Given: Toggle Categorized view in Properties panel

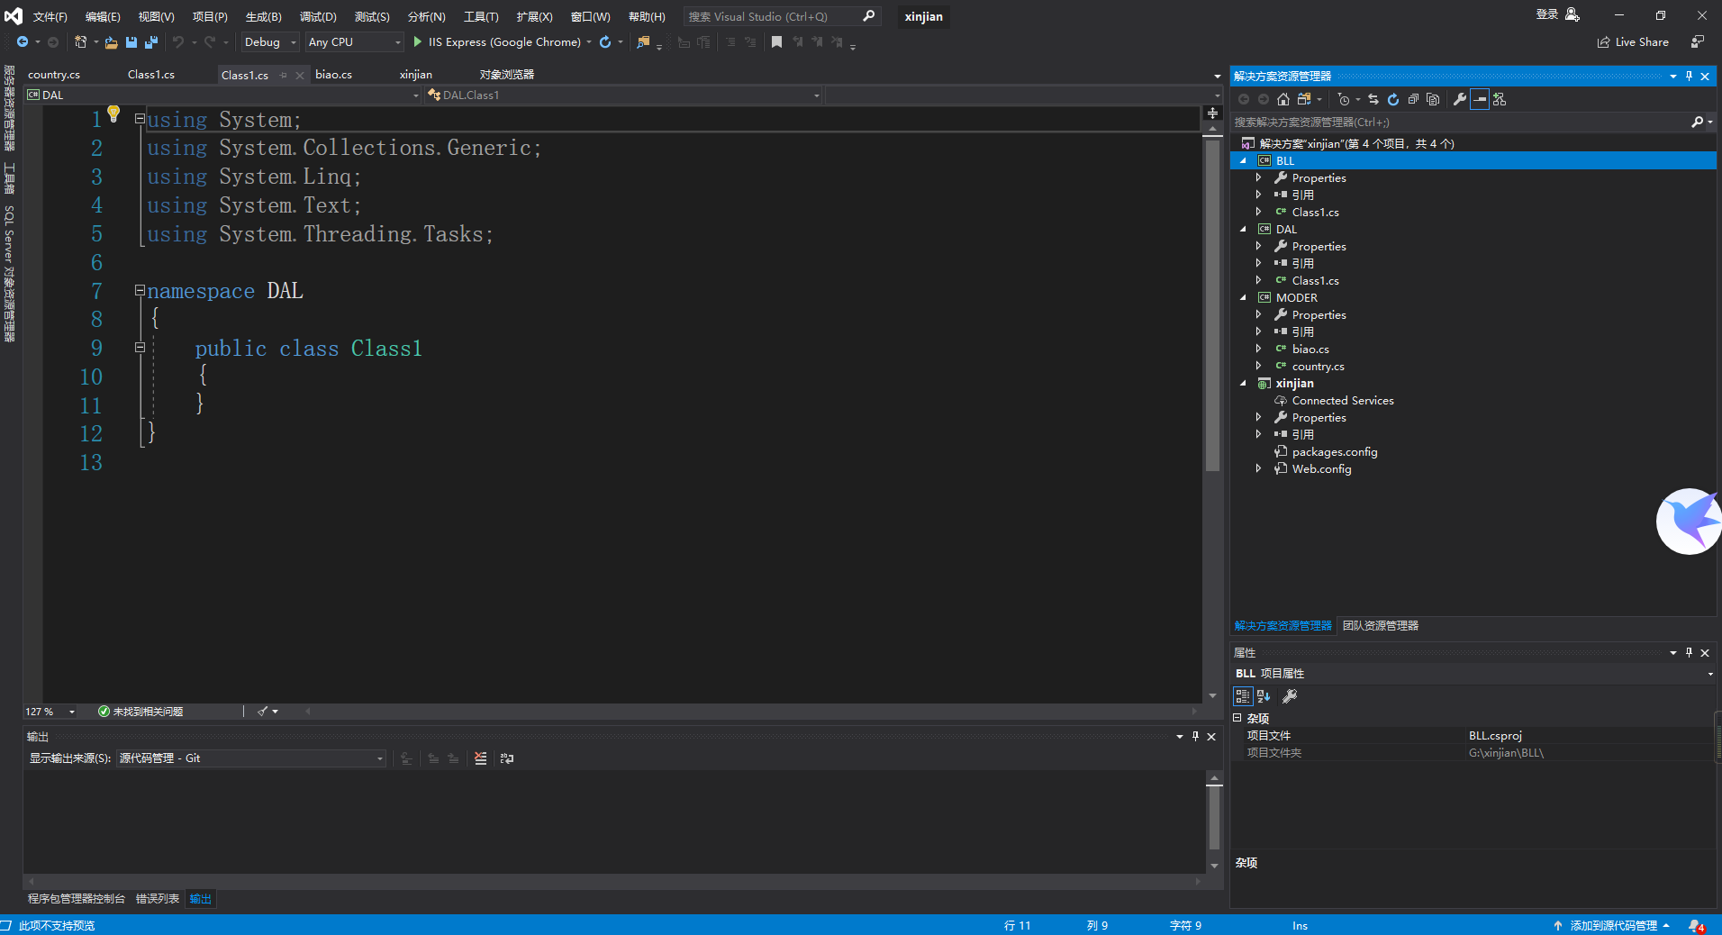Looking at the screenshot, I should click(1243, 696).
